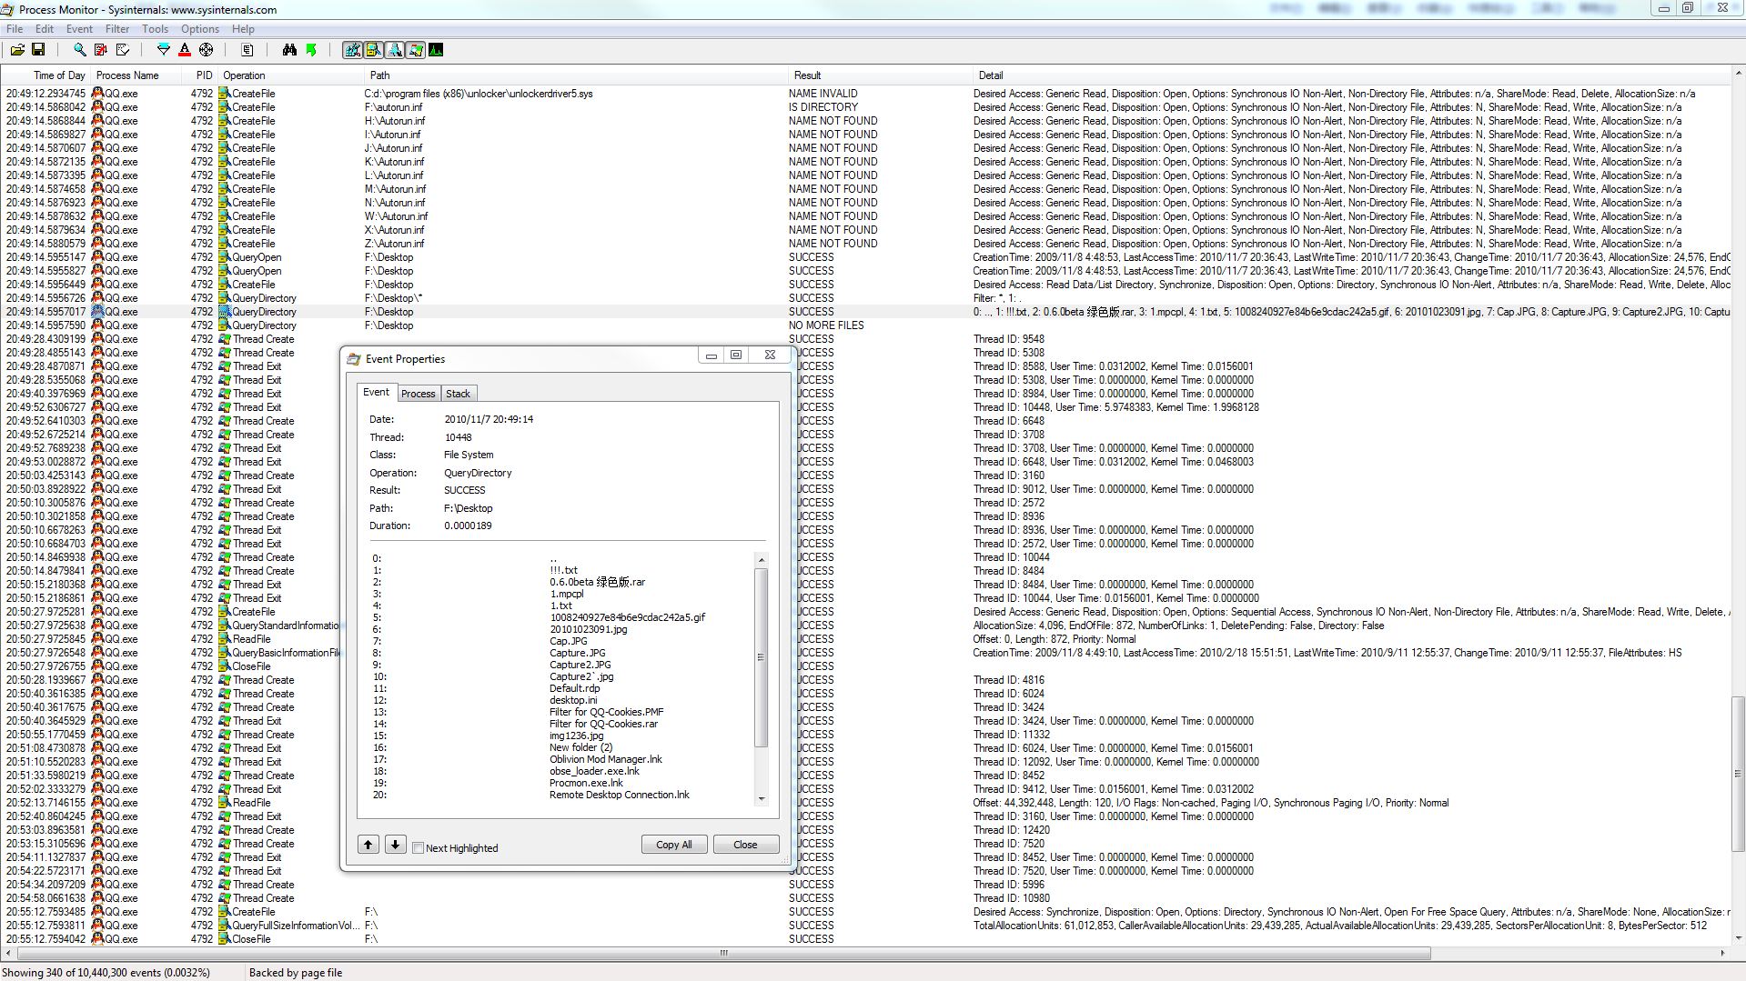This screenshot has width=1746, height=981.
Task: Toggle event capture with the magnifier icon
Action: pos(79,50)
